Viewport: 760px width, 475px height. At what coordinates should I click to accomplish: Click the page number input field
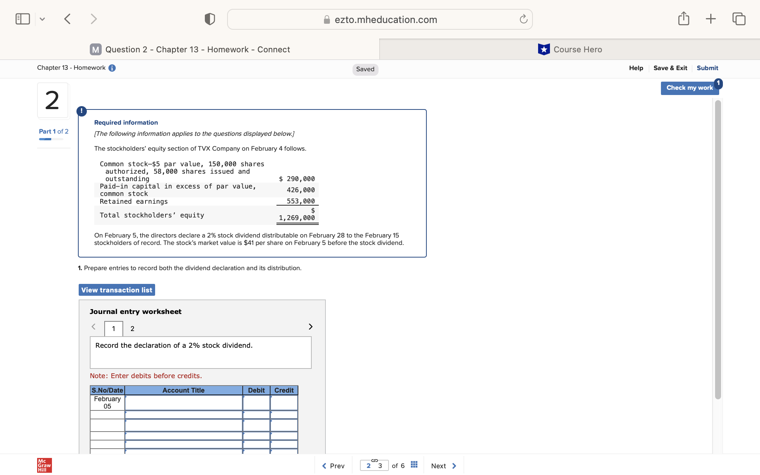click(374, 465)
